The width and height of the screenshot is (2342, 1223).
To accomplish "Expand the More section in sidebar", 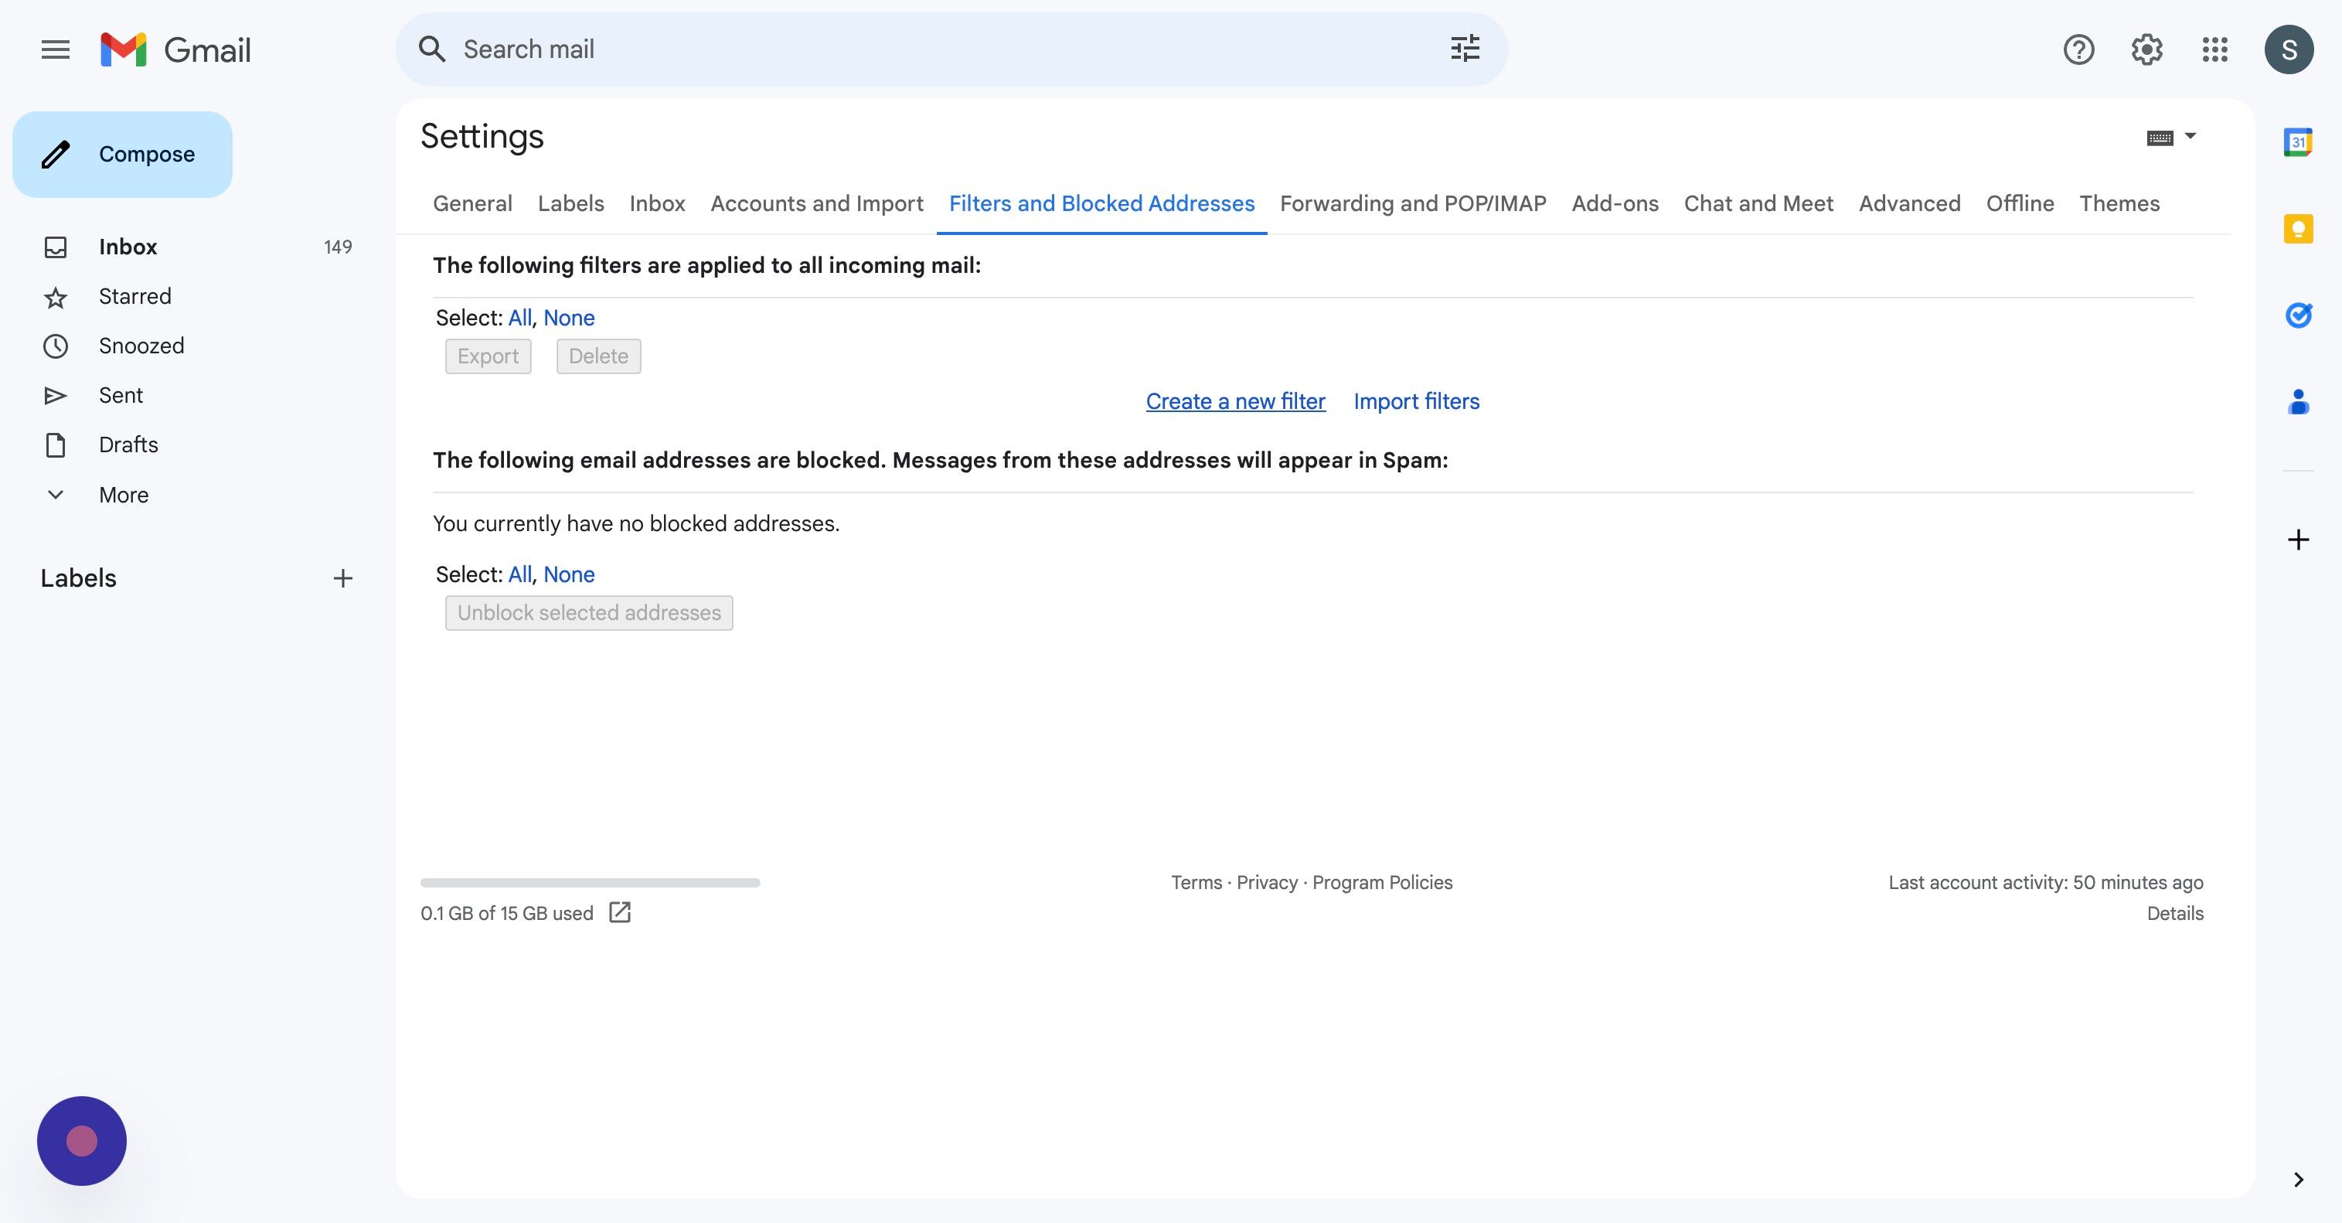I will click(124, 495).
